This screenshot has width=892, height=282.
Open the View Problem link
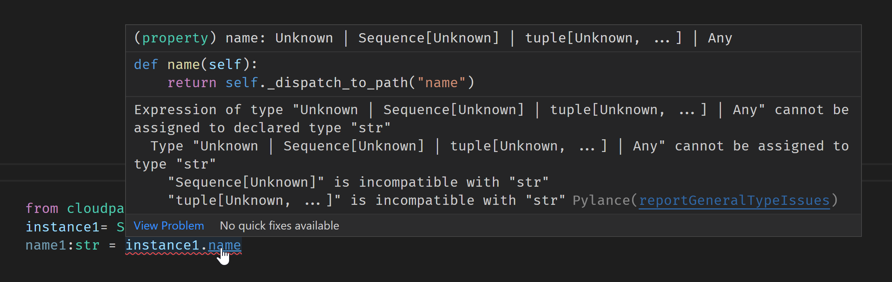[x=168, y=226]
